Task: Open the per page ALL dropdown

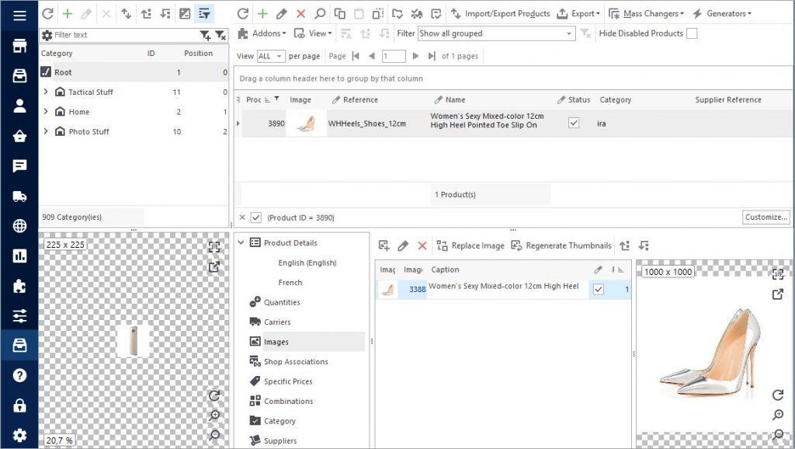Action: point(271,56)
